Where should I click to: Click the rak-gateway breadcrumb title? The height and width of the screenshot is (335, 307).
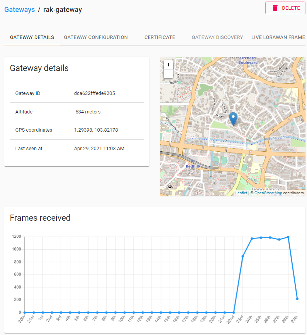coord(63,10)
